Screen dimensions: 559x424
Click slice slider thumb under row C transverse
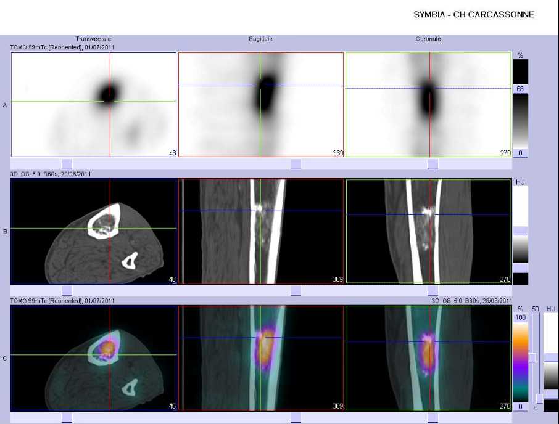[x=67, y=417]
